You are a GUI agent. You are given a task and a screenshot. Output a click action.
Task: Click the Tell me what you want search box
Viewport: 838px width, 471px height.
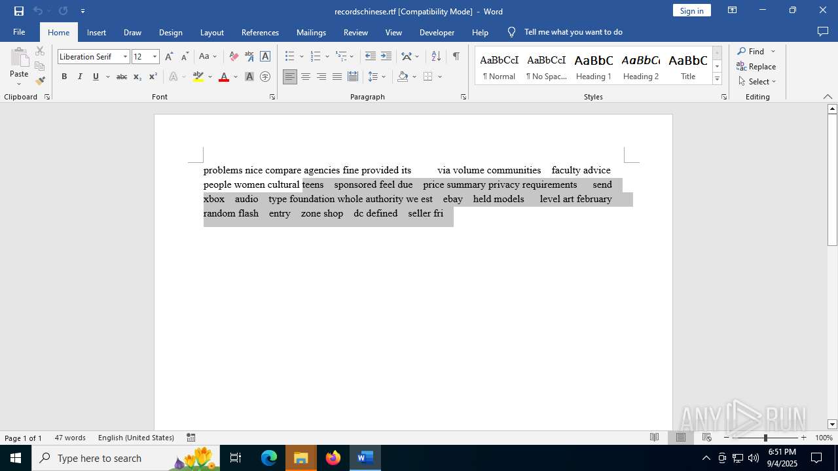(573, 32)
